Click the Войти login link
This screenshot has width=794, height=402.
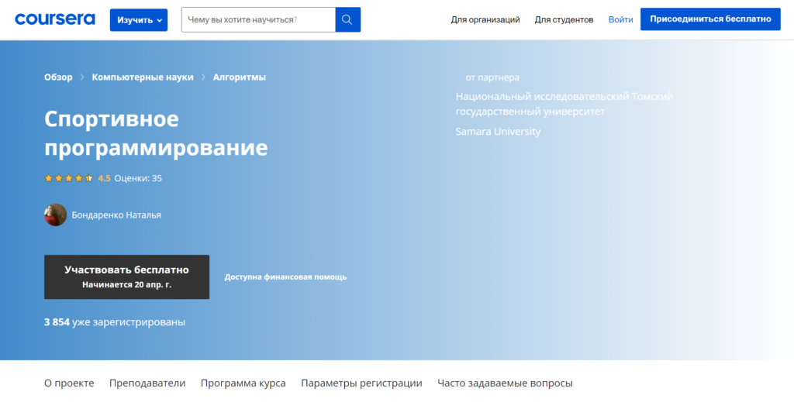tap(620, 20)
